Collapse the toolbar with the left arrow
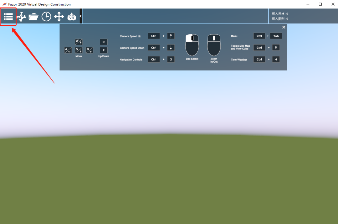The height and width of the screenshot is (224, 338). (x=81, y=16)
